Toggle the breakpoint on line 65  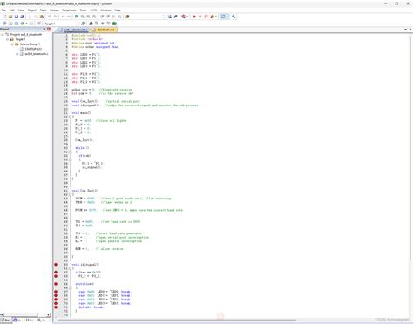[x=56, y=284]
